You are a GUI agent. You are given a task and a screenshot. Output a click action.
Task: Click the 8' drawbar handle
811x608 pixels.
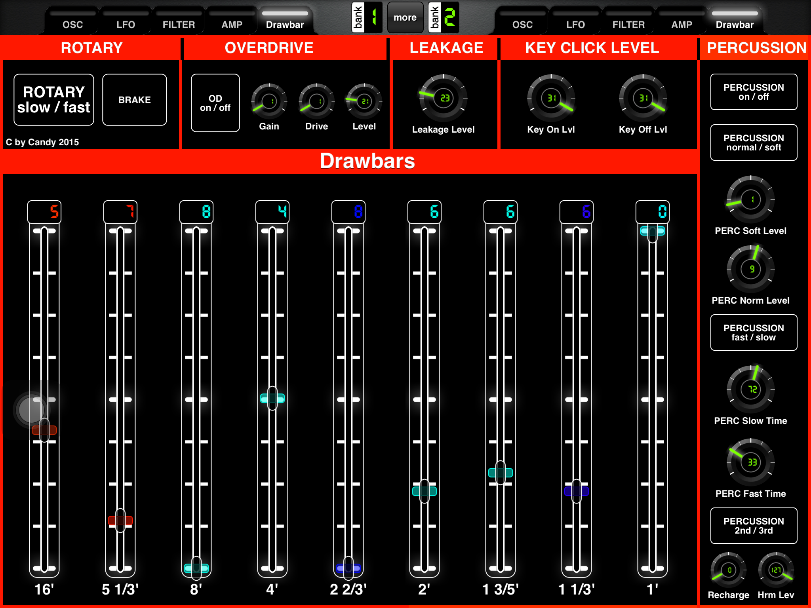click(196, 568)
